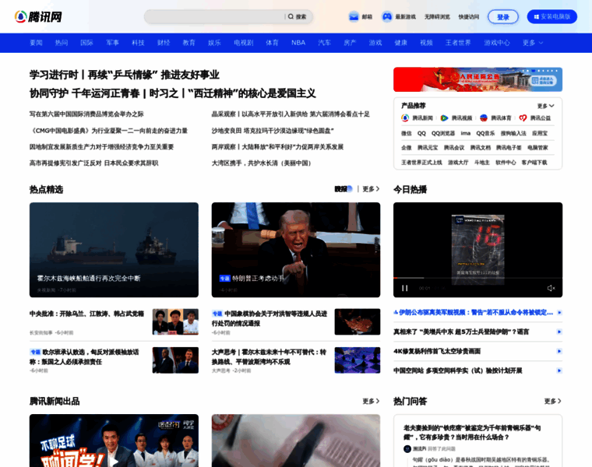Expand 更多 in the 产品推荐 panel
The height and width of the screenshot is (467, 592).
coord(545,106)
